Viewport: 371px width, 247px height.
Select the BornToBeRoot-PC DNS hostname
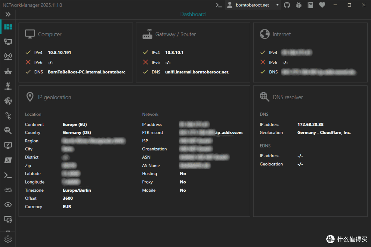coord(87,72)
